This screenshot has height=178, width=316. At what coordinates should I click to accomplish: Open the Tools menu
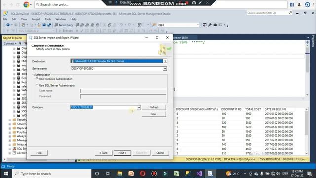pyautogui.click(x=48, y=19)
